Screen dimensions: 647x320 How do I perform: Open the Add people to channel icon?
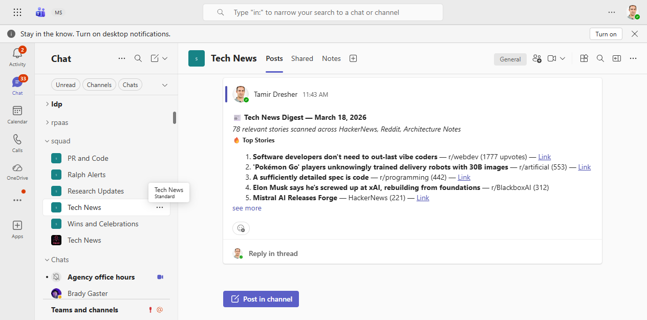[536, 58]
